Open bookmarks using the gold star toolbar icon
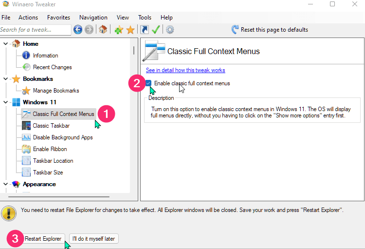365x249 pixels. tap(130, 30)
